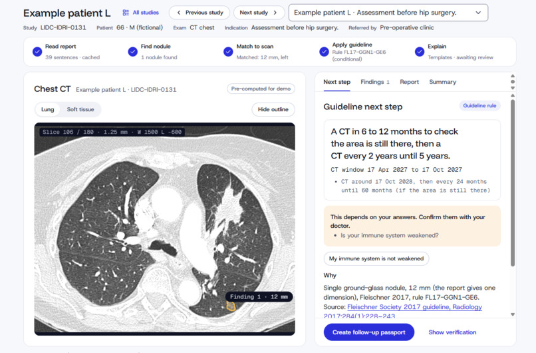Show verification details
Screen dimensions: 536x353
[x=452, y=332]
